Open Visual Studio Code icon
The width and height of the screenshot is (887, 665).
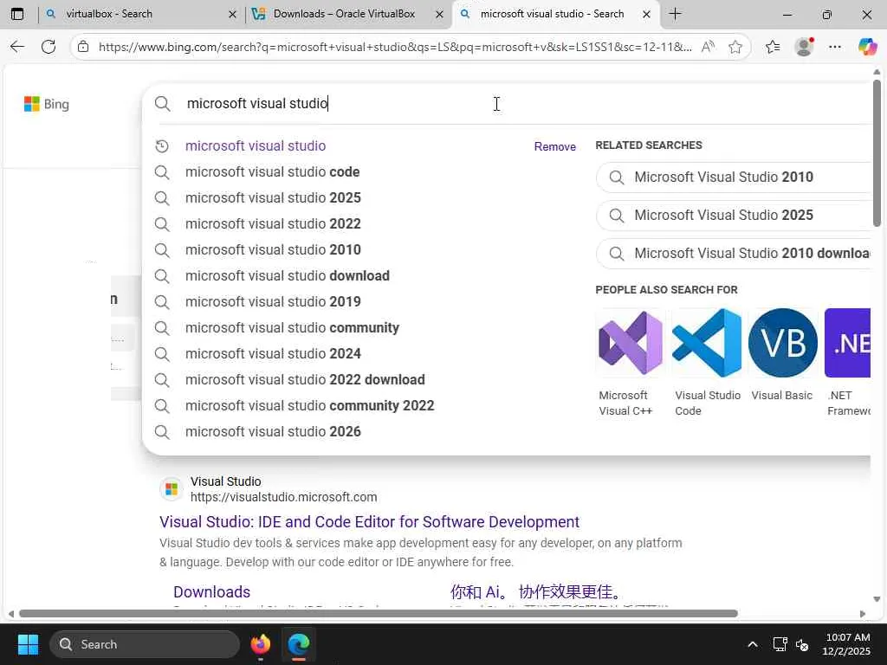[x=707, y=343]
